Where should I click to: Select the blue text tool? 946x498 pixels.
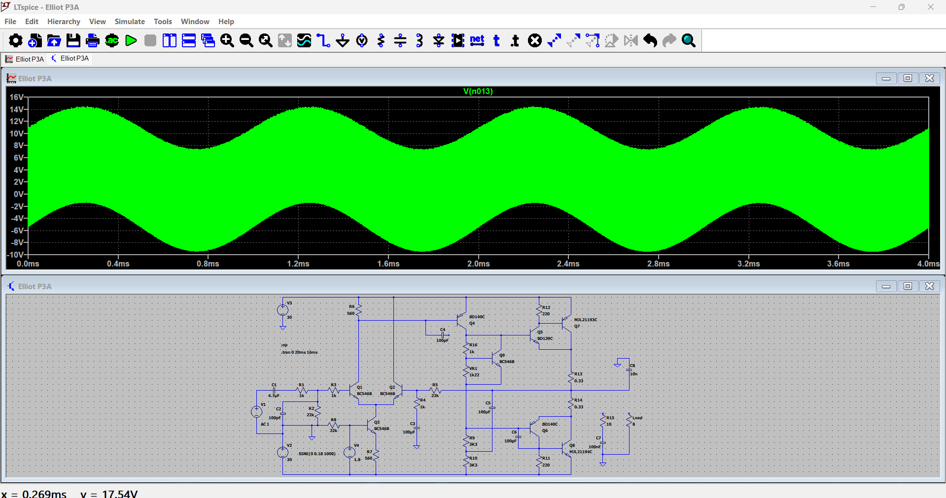tap(496, 40)
